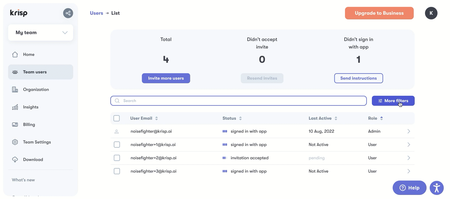Screen dimensions: 450x199
Task: Click the Didn't sign in count 1
Action: coord(358,59)
